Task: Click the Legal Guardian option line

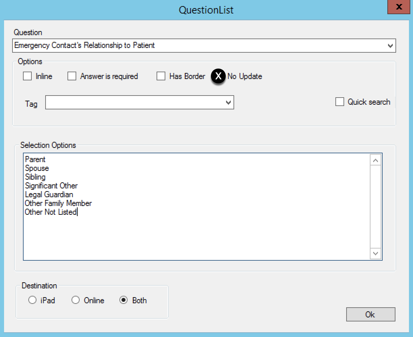Action: [49, 195]
